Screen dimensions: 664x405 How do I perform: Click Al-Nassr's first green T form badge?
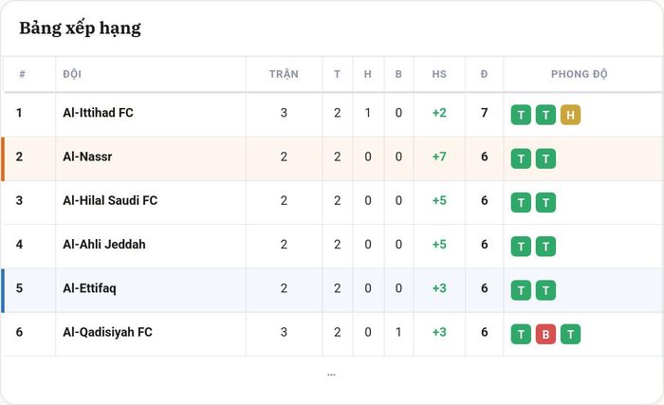tap(521, 158)
